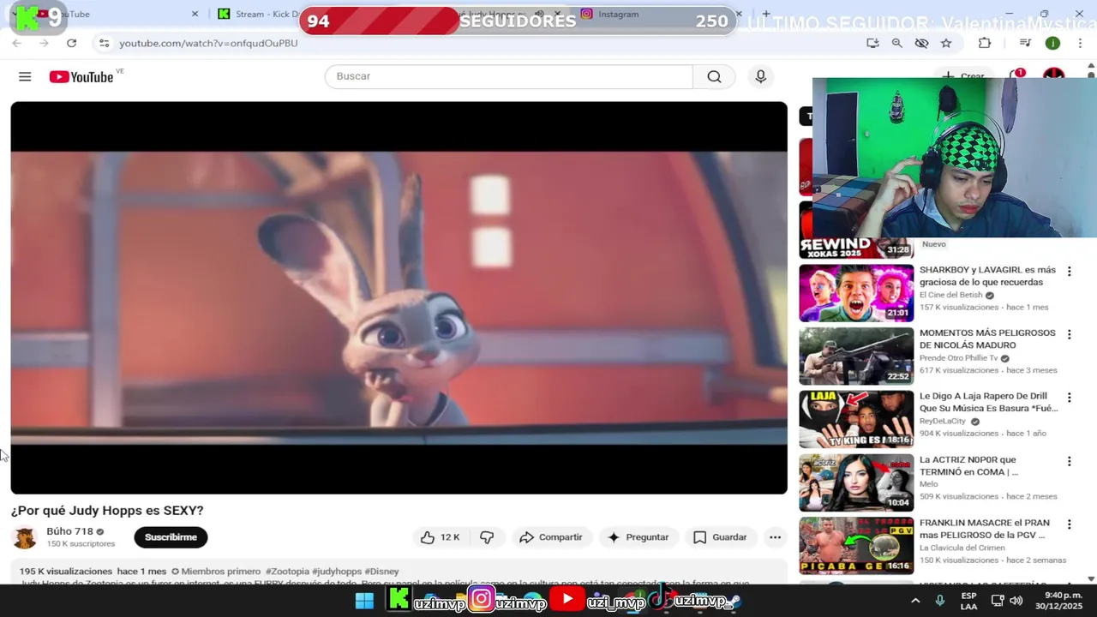Image resolution: width=1097 pixels, height=617 pixels.
Task: Go back with the browser arrow
Action: (17, 43)
